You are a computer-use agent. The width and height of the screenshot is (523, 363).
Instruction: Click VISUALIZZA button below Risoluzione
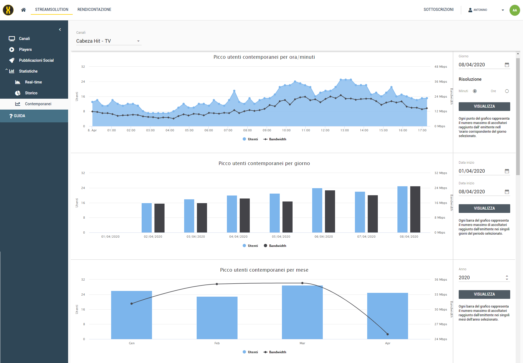click(x=484, y=106)
